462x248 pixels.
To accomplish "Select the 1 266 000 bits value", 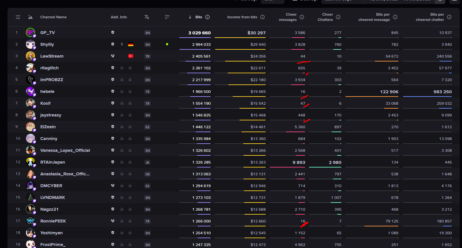I will point(202,221).
